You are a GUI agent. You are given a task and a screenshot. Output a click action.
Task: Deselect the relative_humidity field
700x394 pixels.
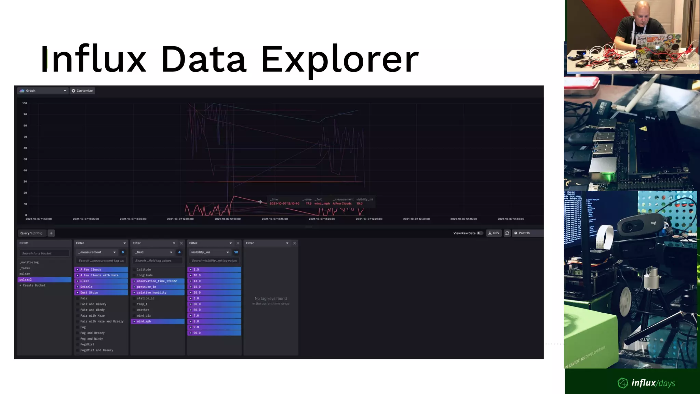pyautogui.click(x=158, y=293)
